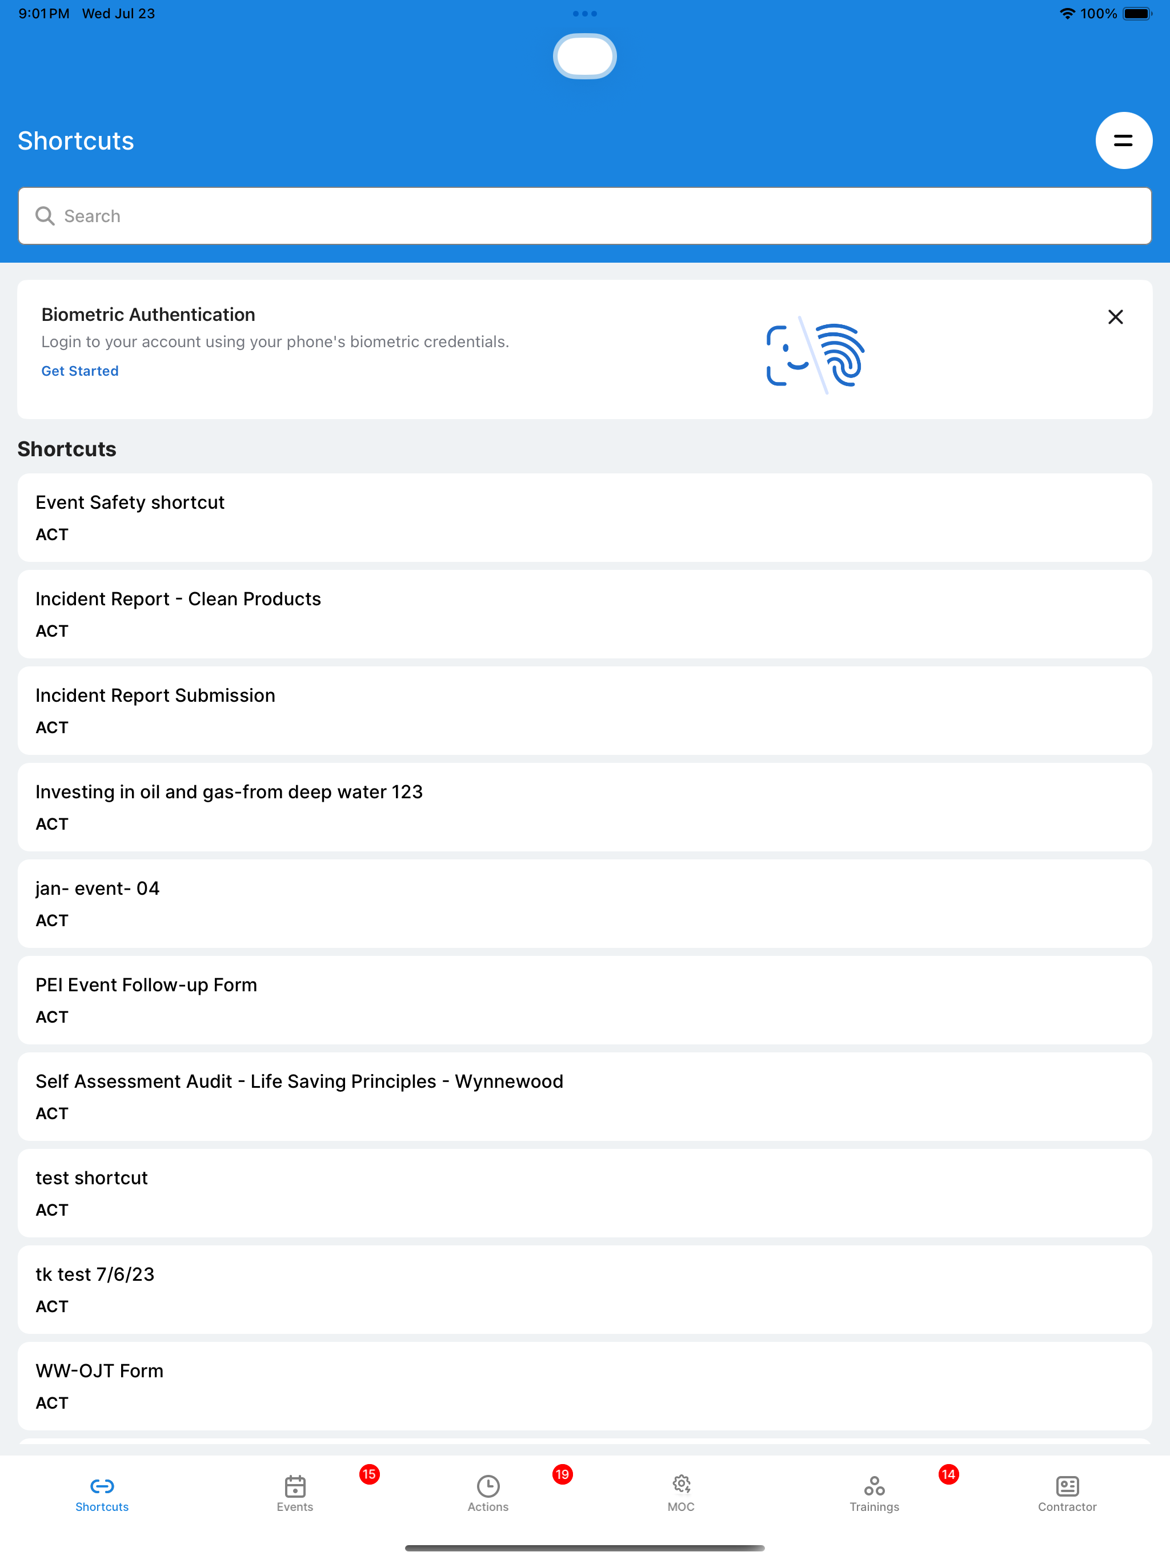Screen dimensions: 1170x1560
Task: Tap the Events badge showing 15
Action: [x=369, y=1475]
